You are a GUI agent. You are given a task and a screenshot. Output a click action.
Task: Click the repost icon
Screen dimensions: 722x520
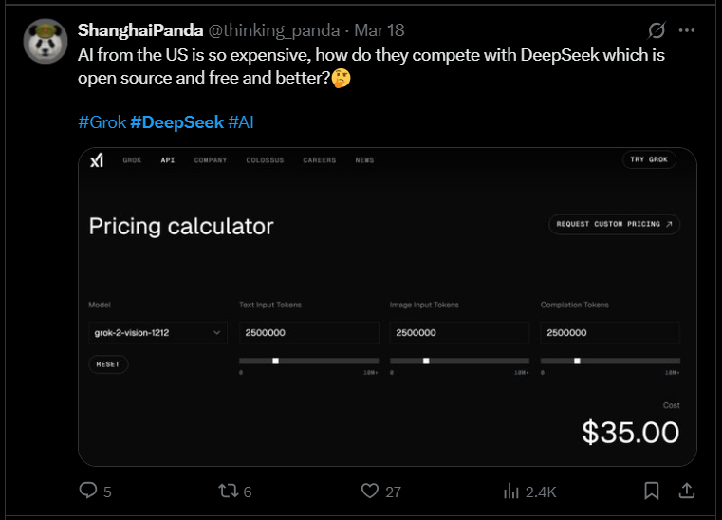click(229, 491)
